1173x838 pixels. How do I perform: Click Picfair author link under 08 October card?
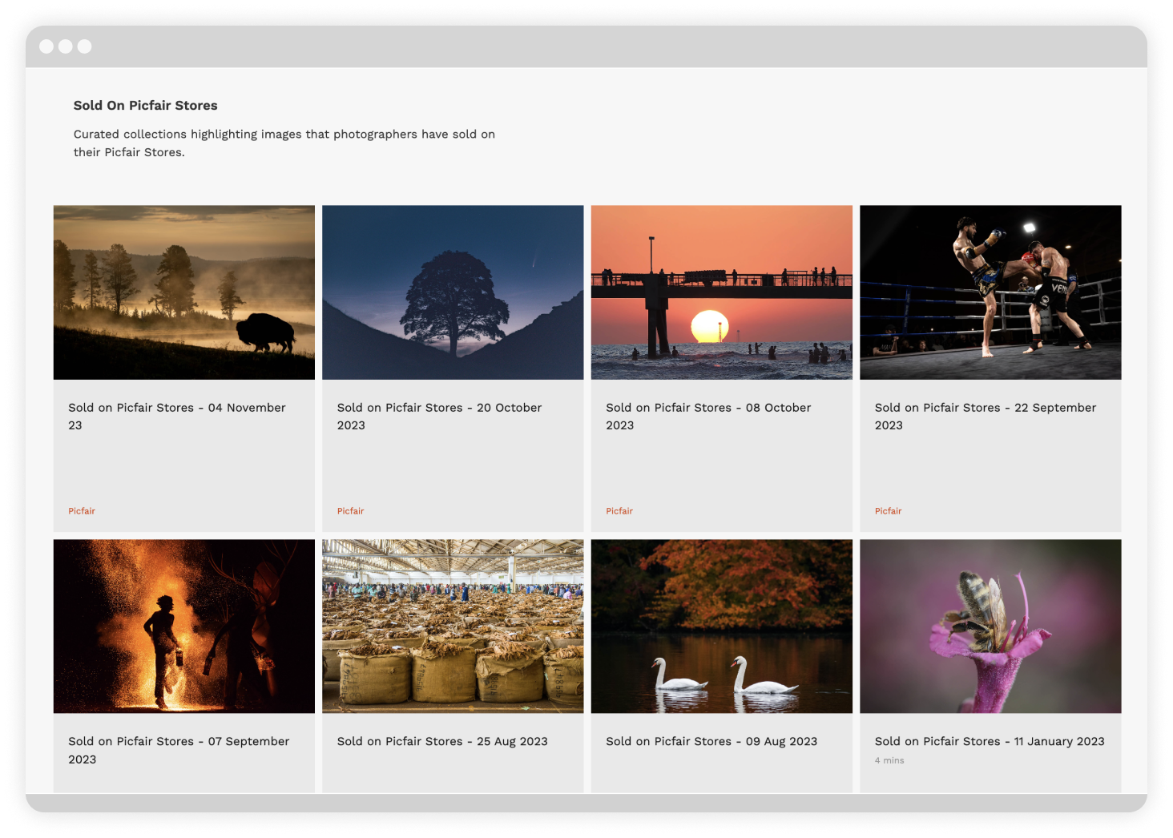click(619, 511)
